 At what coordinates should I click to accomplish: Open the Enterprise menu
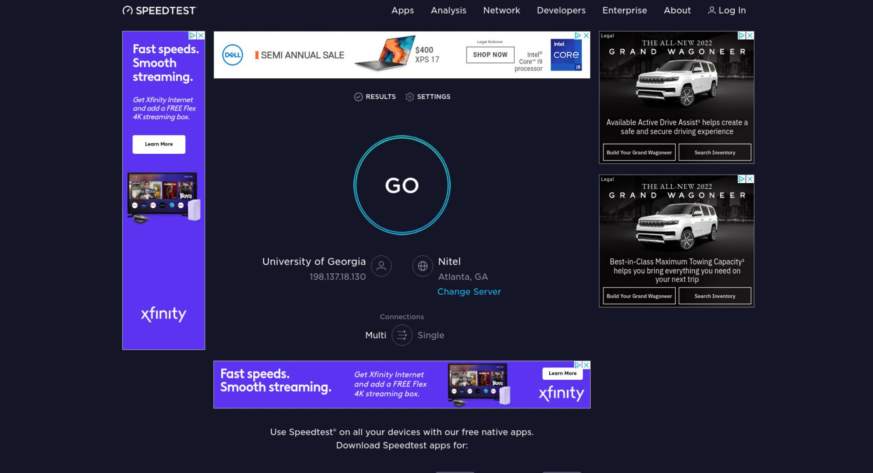pos(624,10)
